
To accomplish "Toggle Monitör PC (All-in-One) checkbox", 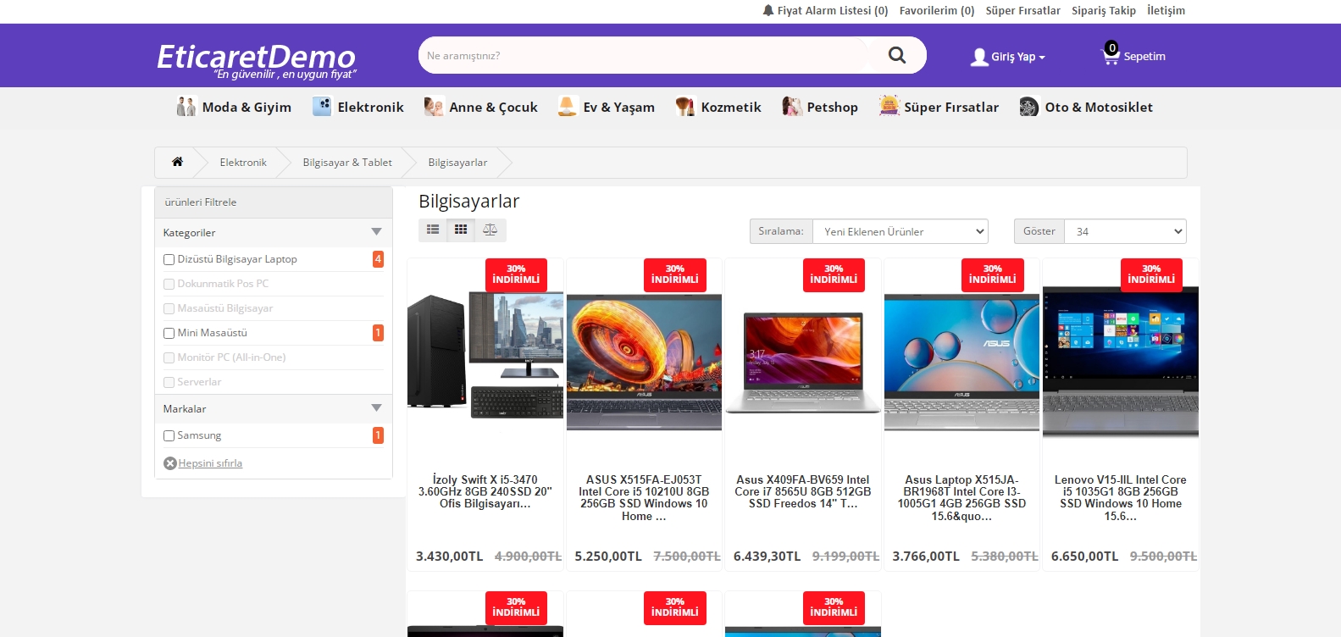I will [x=169, y=357].
